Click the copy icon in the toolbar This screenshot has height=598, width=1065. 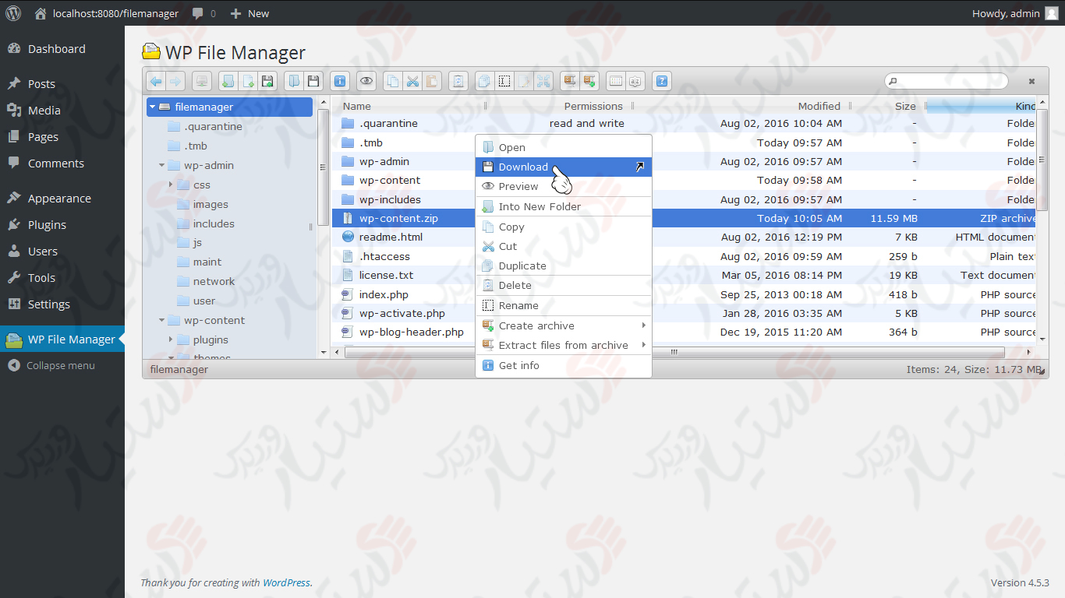pyautogui.click(x=393, y=81)
